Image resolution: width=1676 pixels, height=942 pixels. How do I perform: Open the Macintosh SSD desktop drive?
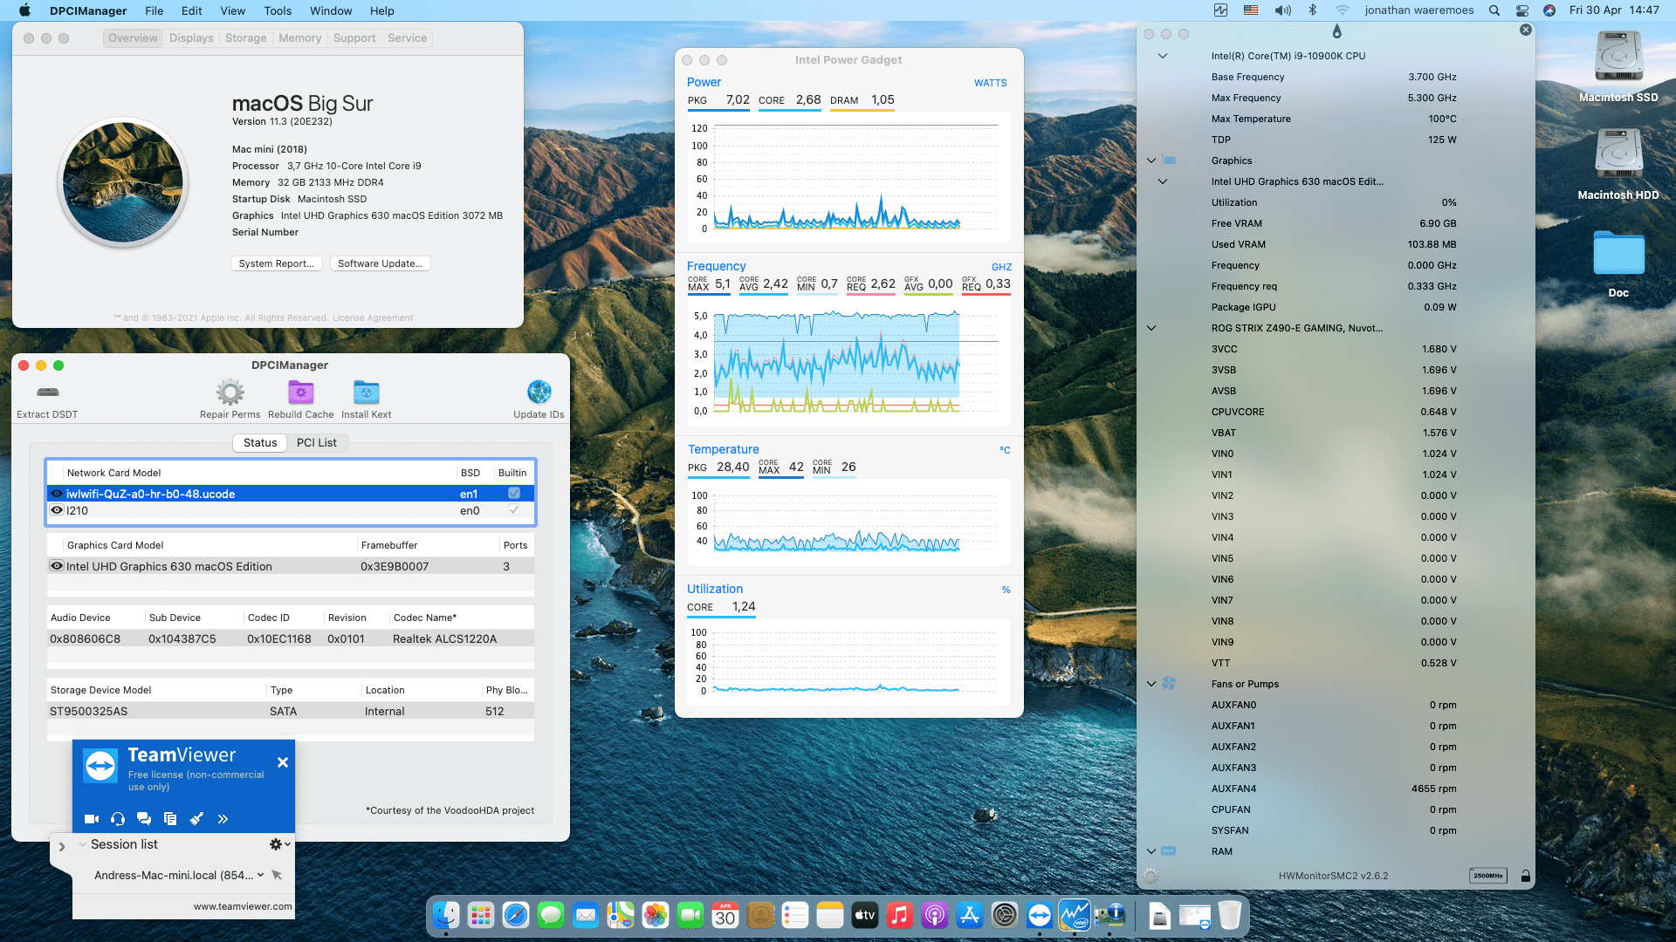pos(1618,65)
